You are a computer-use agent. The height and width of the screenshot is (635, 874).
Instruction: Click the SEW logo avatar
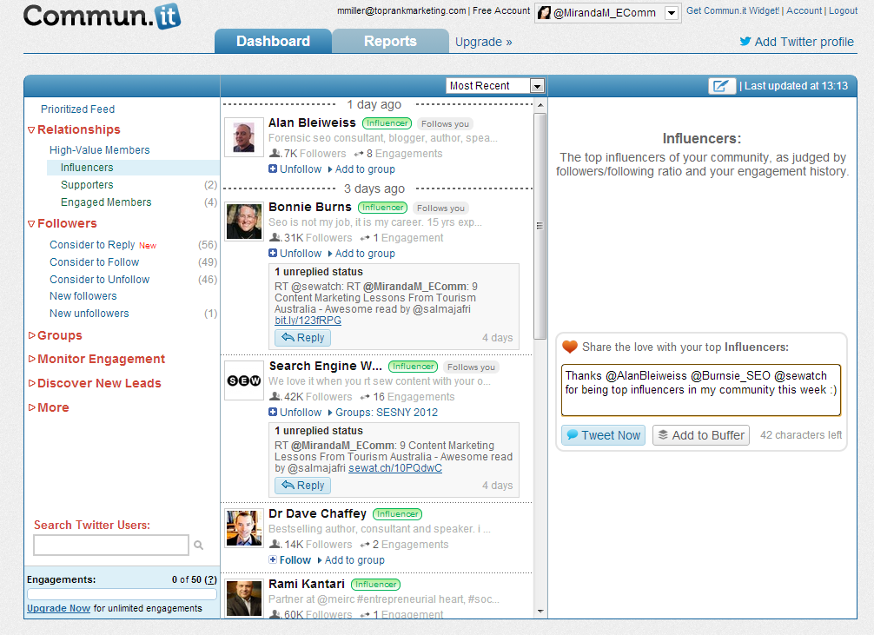[x=243, y=380]
